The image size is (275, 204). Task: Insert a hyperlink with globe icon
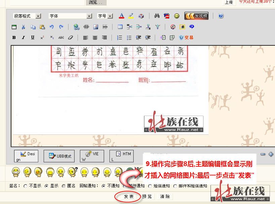click(77, 27)
